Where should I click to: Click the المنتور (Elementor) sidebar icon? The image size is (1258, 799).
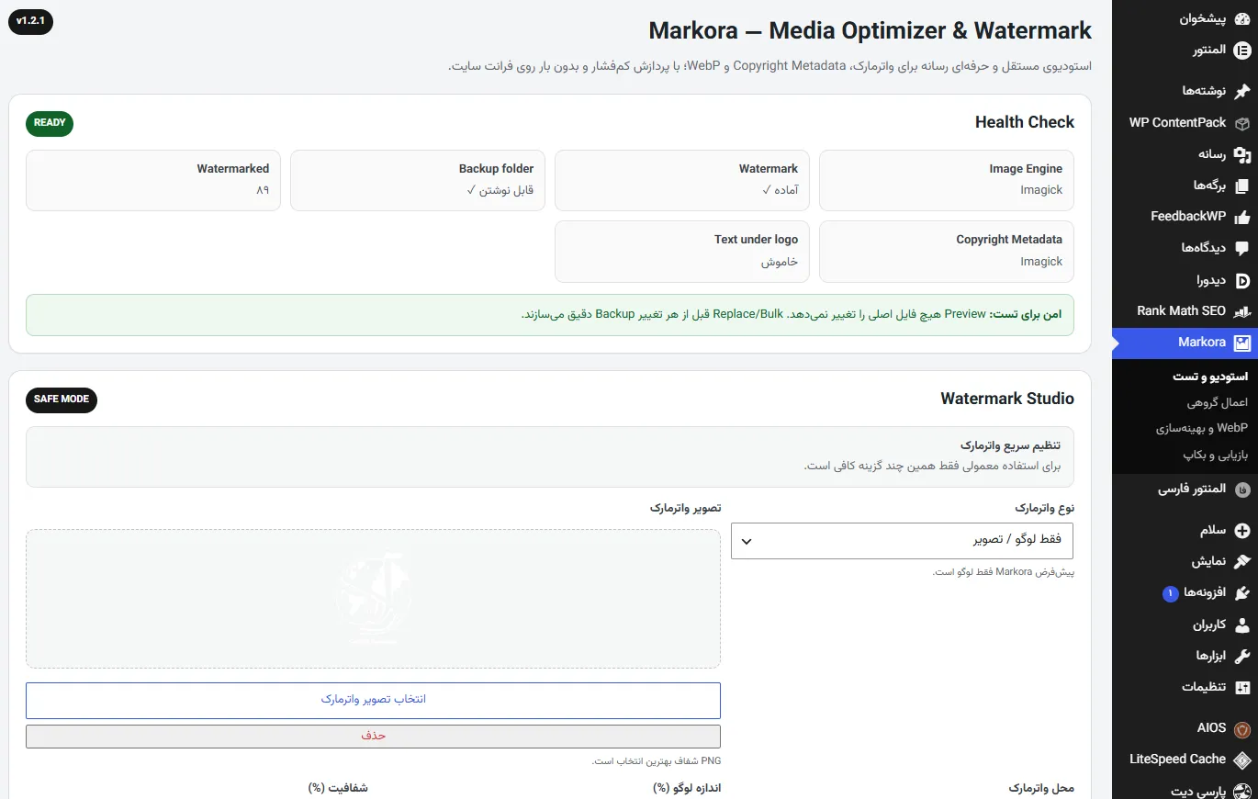pos(1242,51)
